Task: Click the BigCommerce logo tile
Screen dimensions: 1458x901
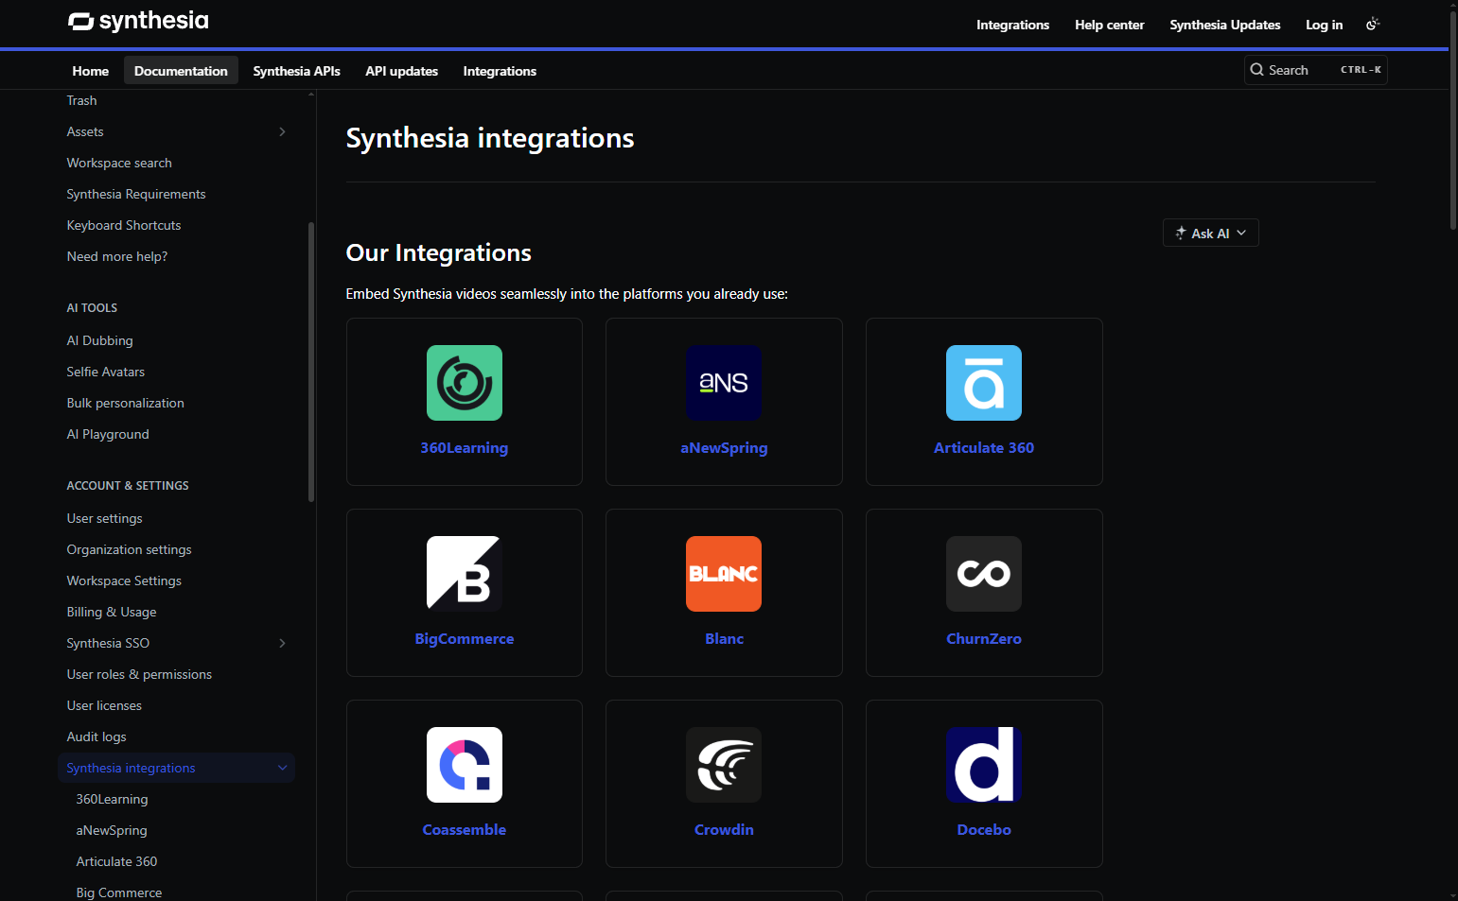Action: tap(464, 574)
